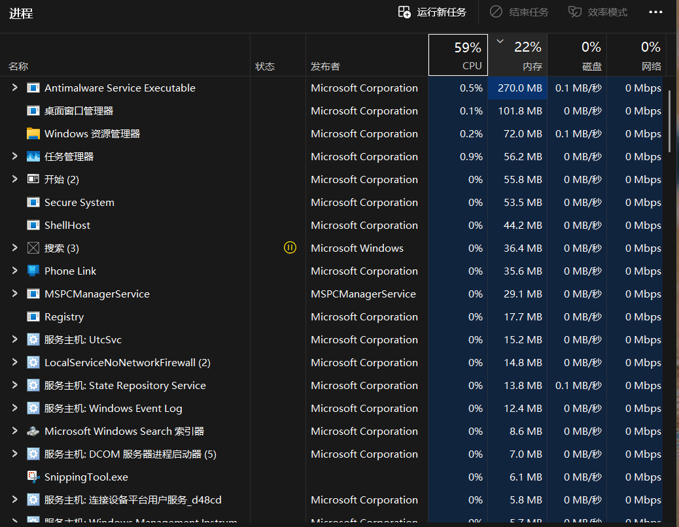The image size is (679, 527).
Task: Expand the 任务管理器 process group
Action: (15, 156)
